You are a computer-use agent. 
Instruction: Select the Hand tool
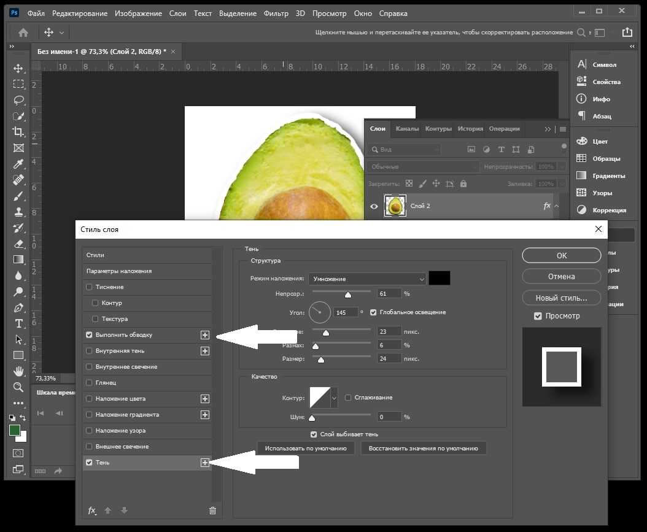(x=18, y=371)
